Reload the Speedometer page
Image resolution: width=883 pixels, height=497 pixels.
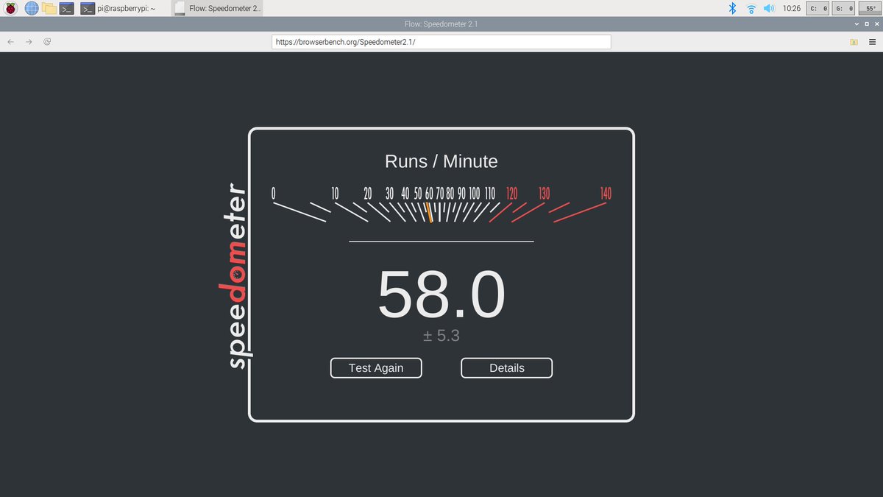[47, 42]
